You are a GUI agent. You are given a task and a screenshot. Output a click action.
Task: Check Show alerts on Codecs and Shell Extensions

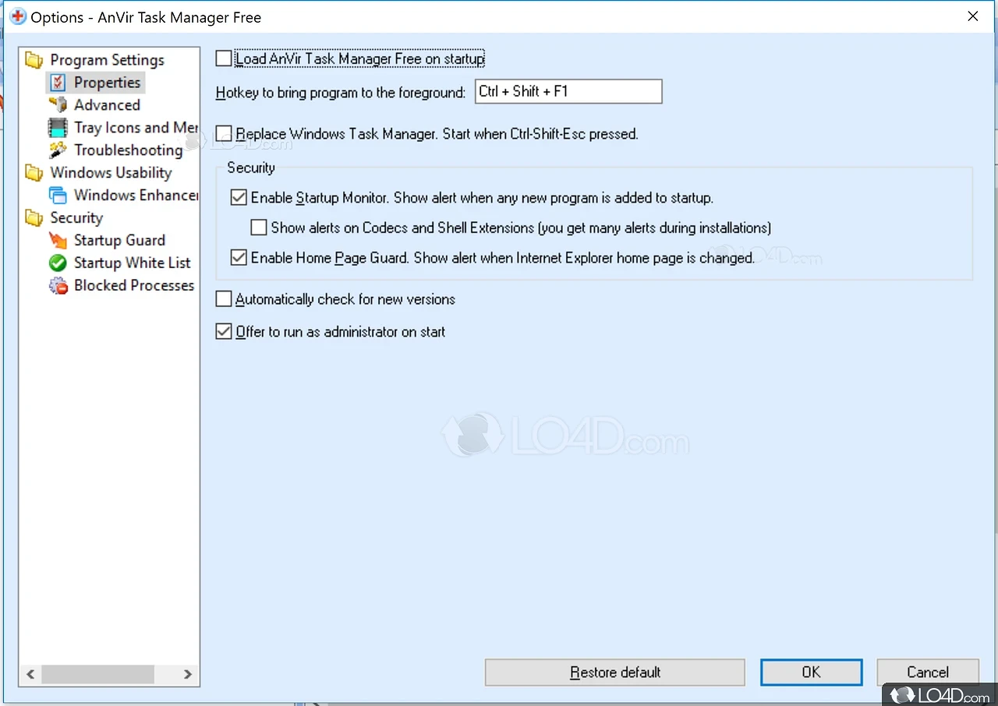(x=259, y=228)
